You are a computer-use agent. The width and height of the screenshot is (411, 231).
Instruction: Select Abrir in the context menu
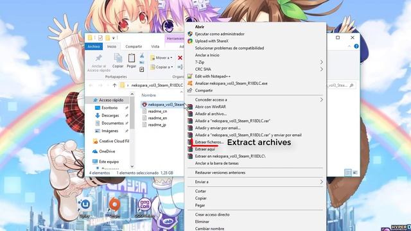click(200, 27)
